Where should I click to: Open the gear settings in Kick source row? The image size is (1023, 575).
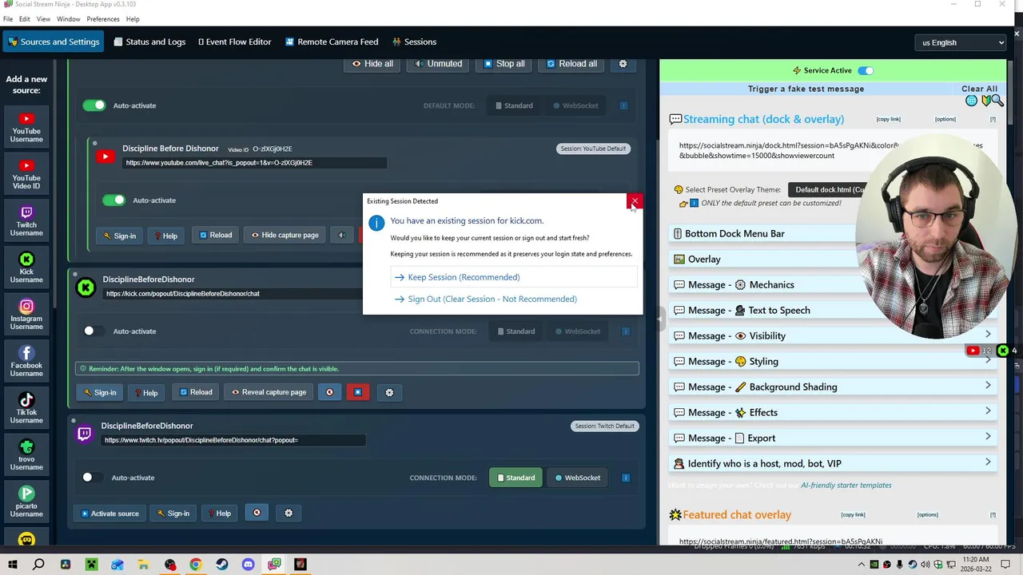click(389, 392)
